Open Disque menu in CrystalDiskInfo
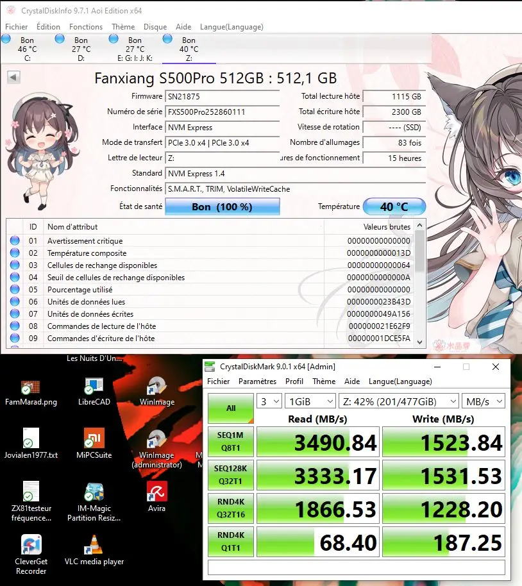 pos(155,27)
